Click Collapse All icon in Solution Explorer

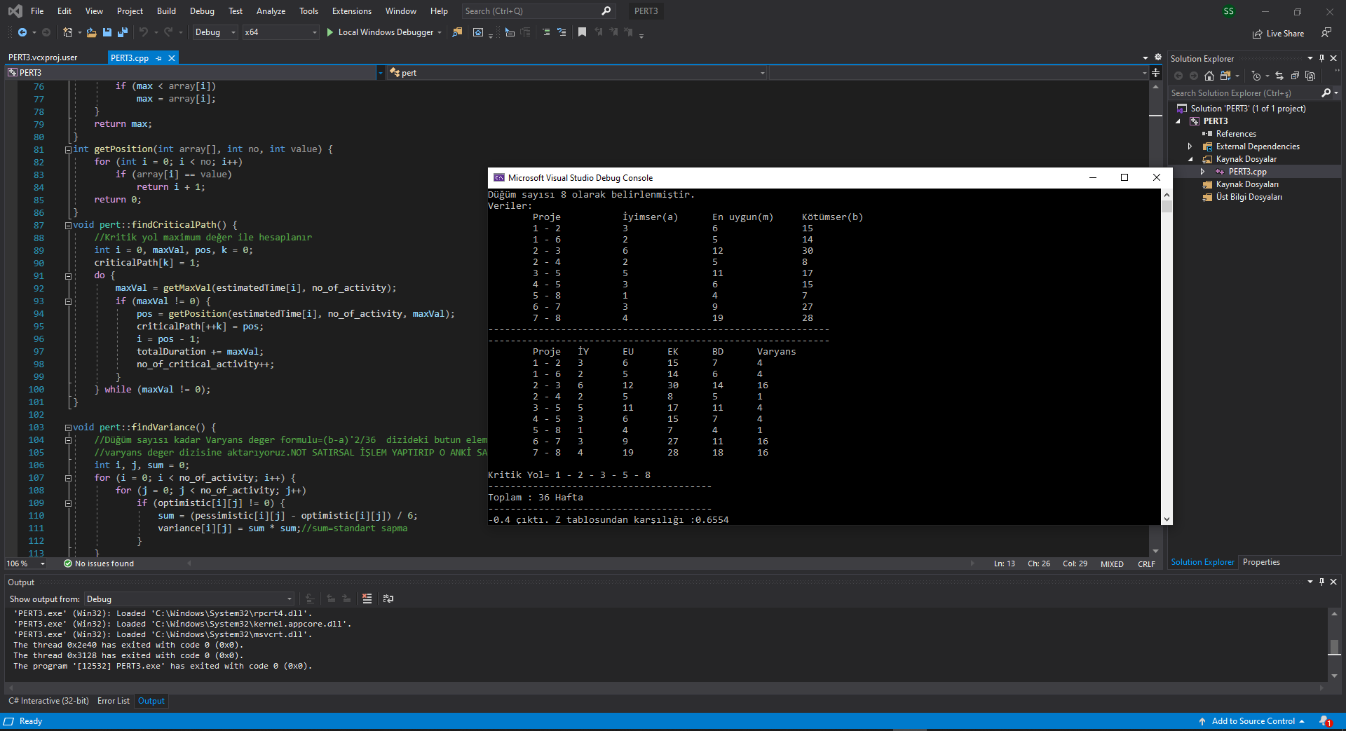point(1295,76)
